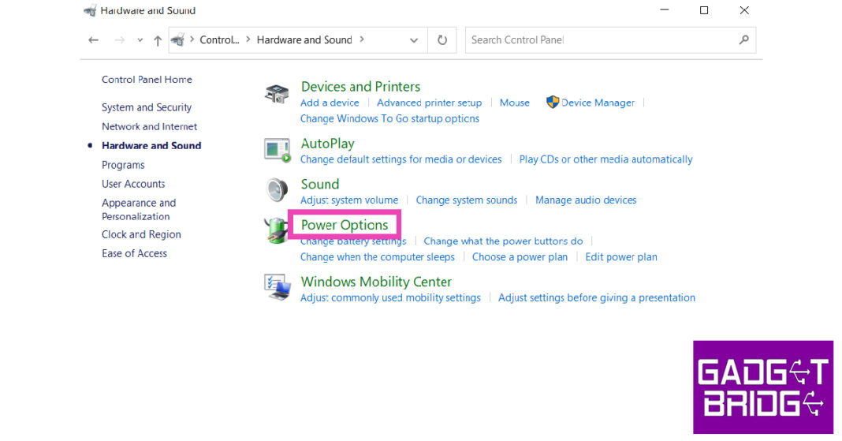Click Change what the power buttons do

tap(503, 241)
